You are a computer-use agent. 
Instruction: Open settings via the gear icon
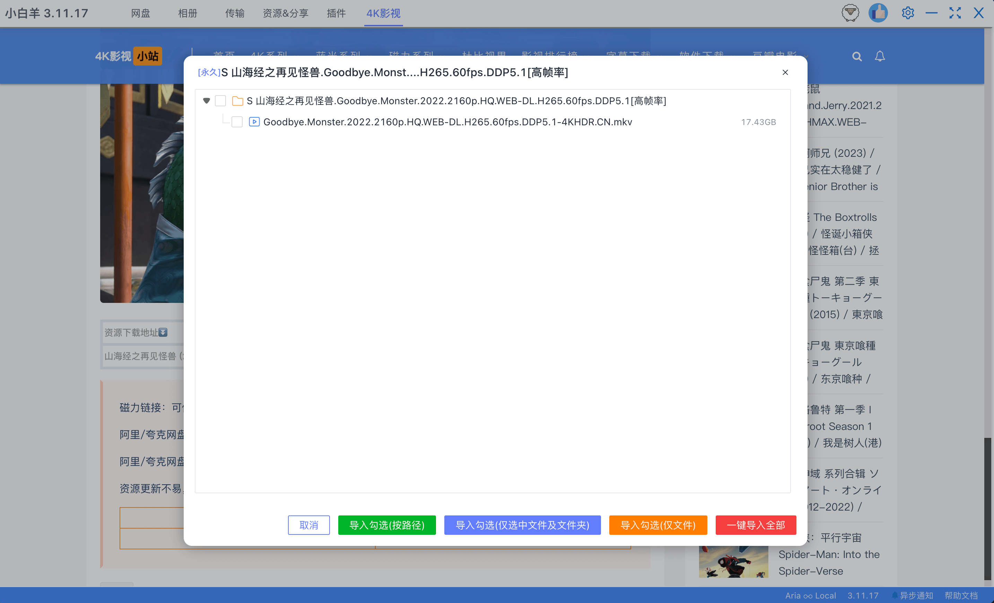[908, 13]
